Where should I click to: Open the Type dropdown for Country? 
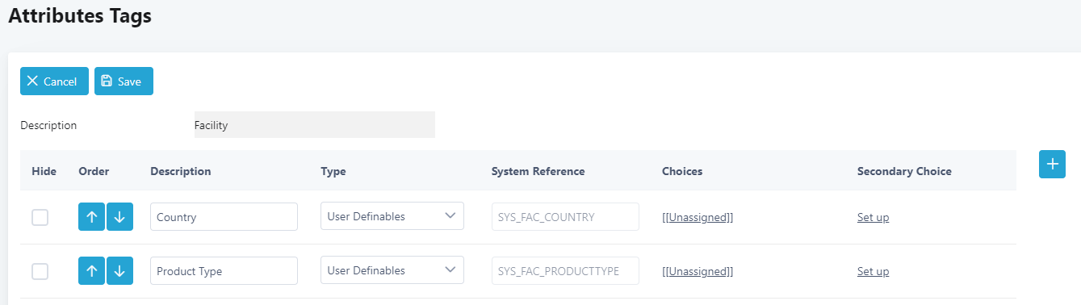pos(392,216)
